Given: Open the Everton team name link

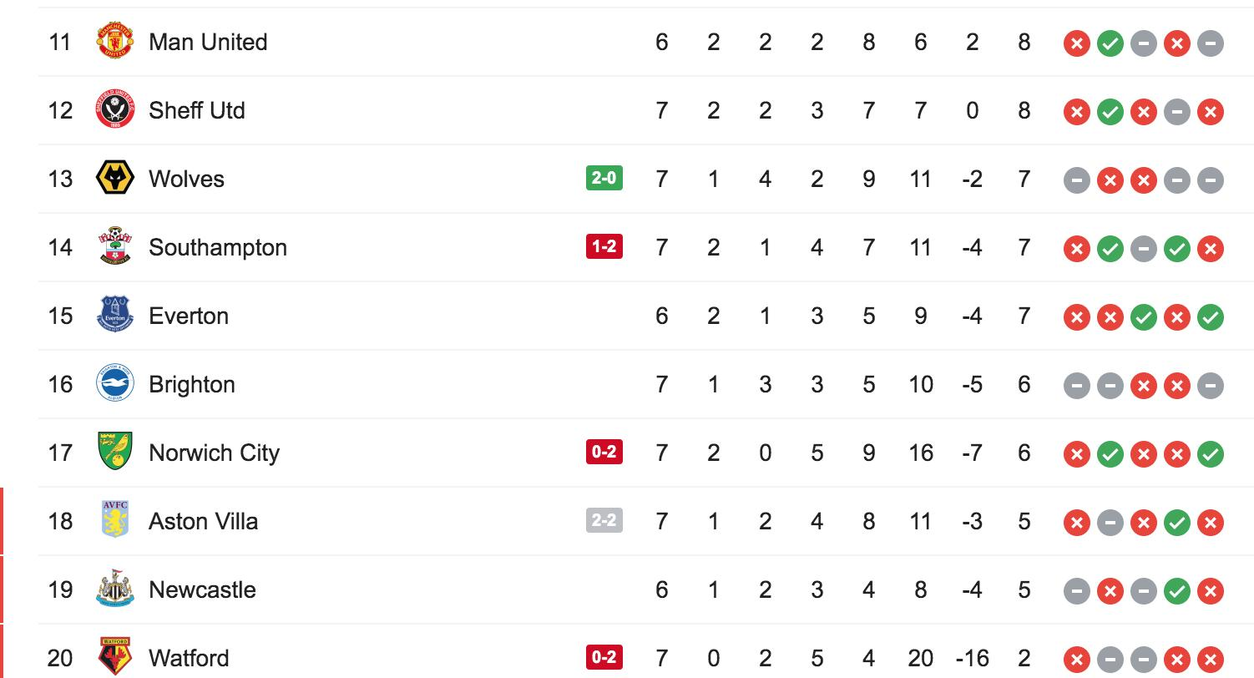Looking at the screenshot, I should pyautogui.click(x=189, y=316).
